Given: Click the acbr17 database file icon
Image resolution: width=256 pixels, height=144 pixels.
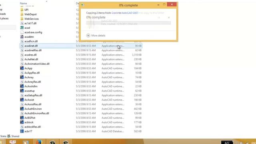Looking at the screenshot, I should point(22,131).
